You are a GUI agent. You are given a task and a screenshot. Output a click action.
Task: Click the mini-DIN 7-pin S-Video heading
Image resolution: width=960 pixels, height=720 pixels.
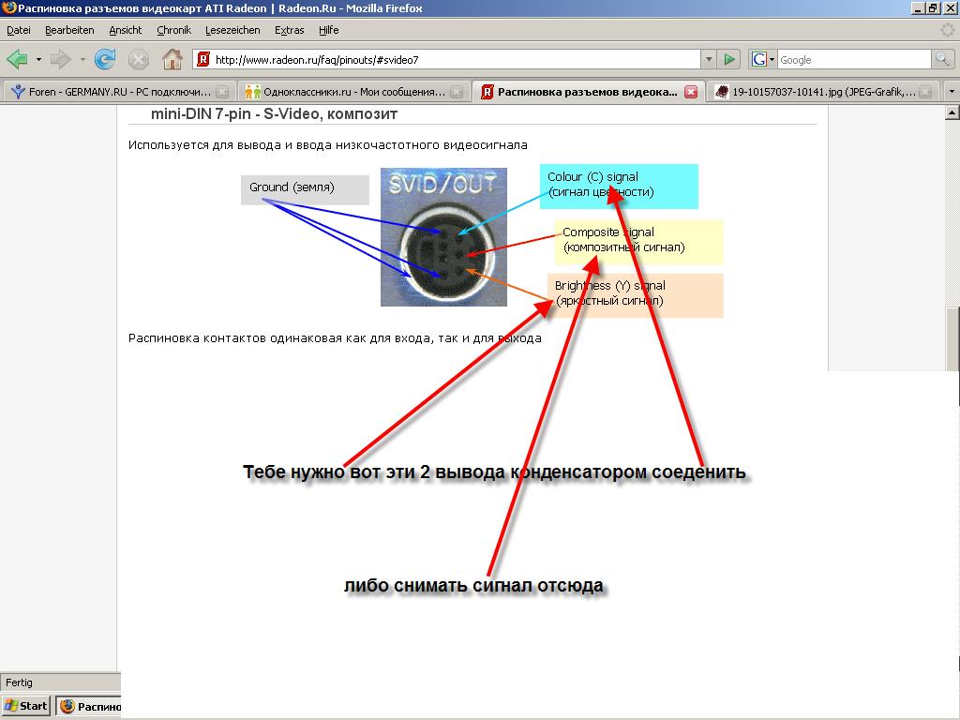[275, 113]
